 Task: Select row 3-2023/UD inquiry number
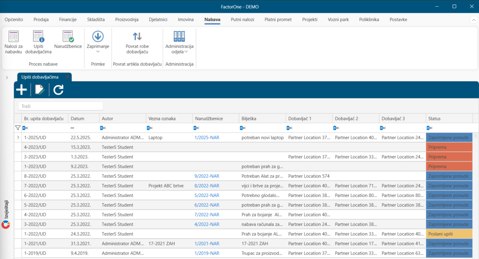[x=35, y=157]
